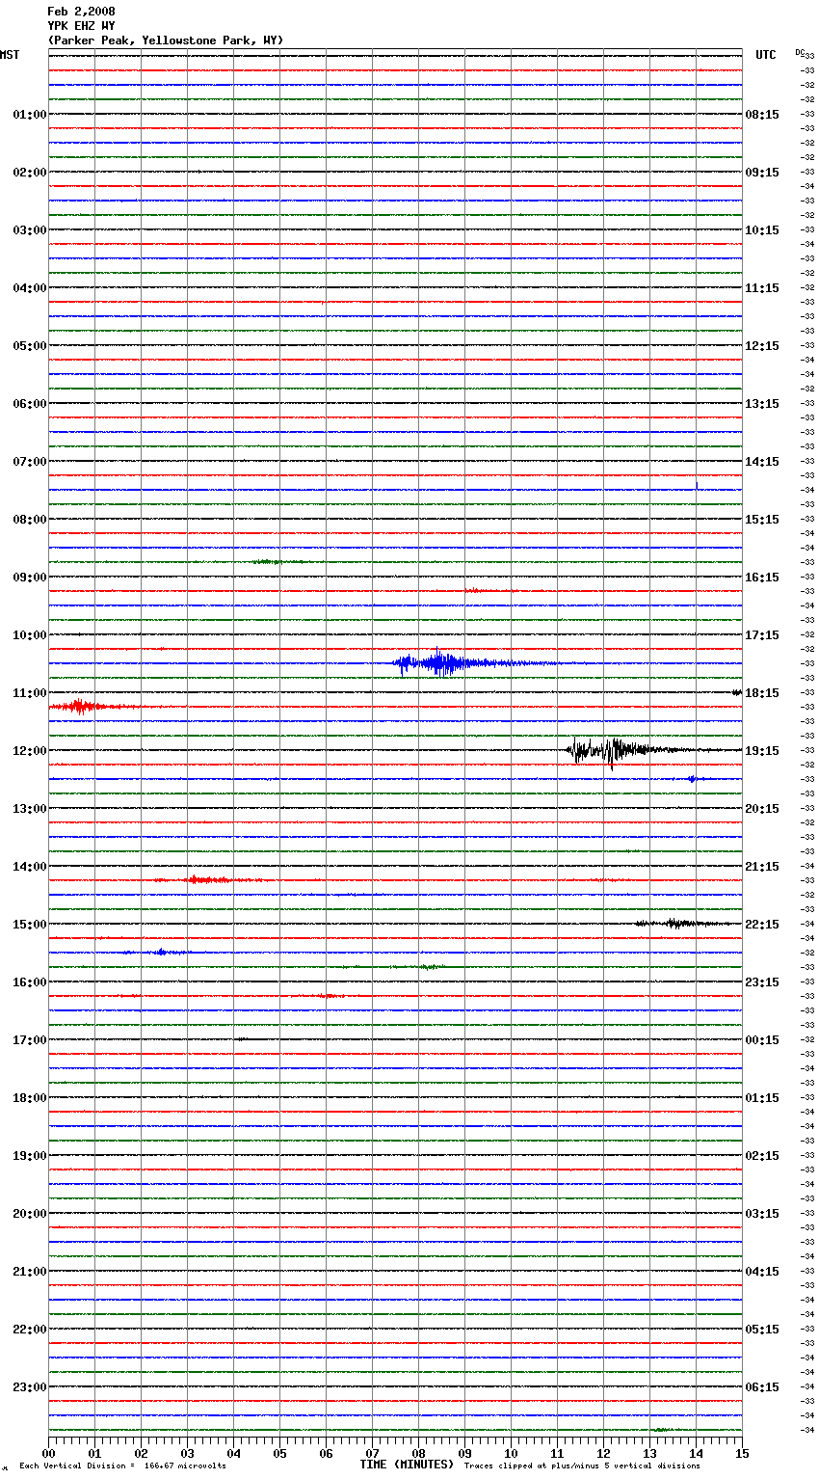This screenshot has width=819, height=1479.
Task: Click the 'Each Vertical Division = 166.67 microvolts' note
Action: pyautogui.click(x=122, y=1466)
